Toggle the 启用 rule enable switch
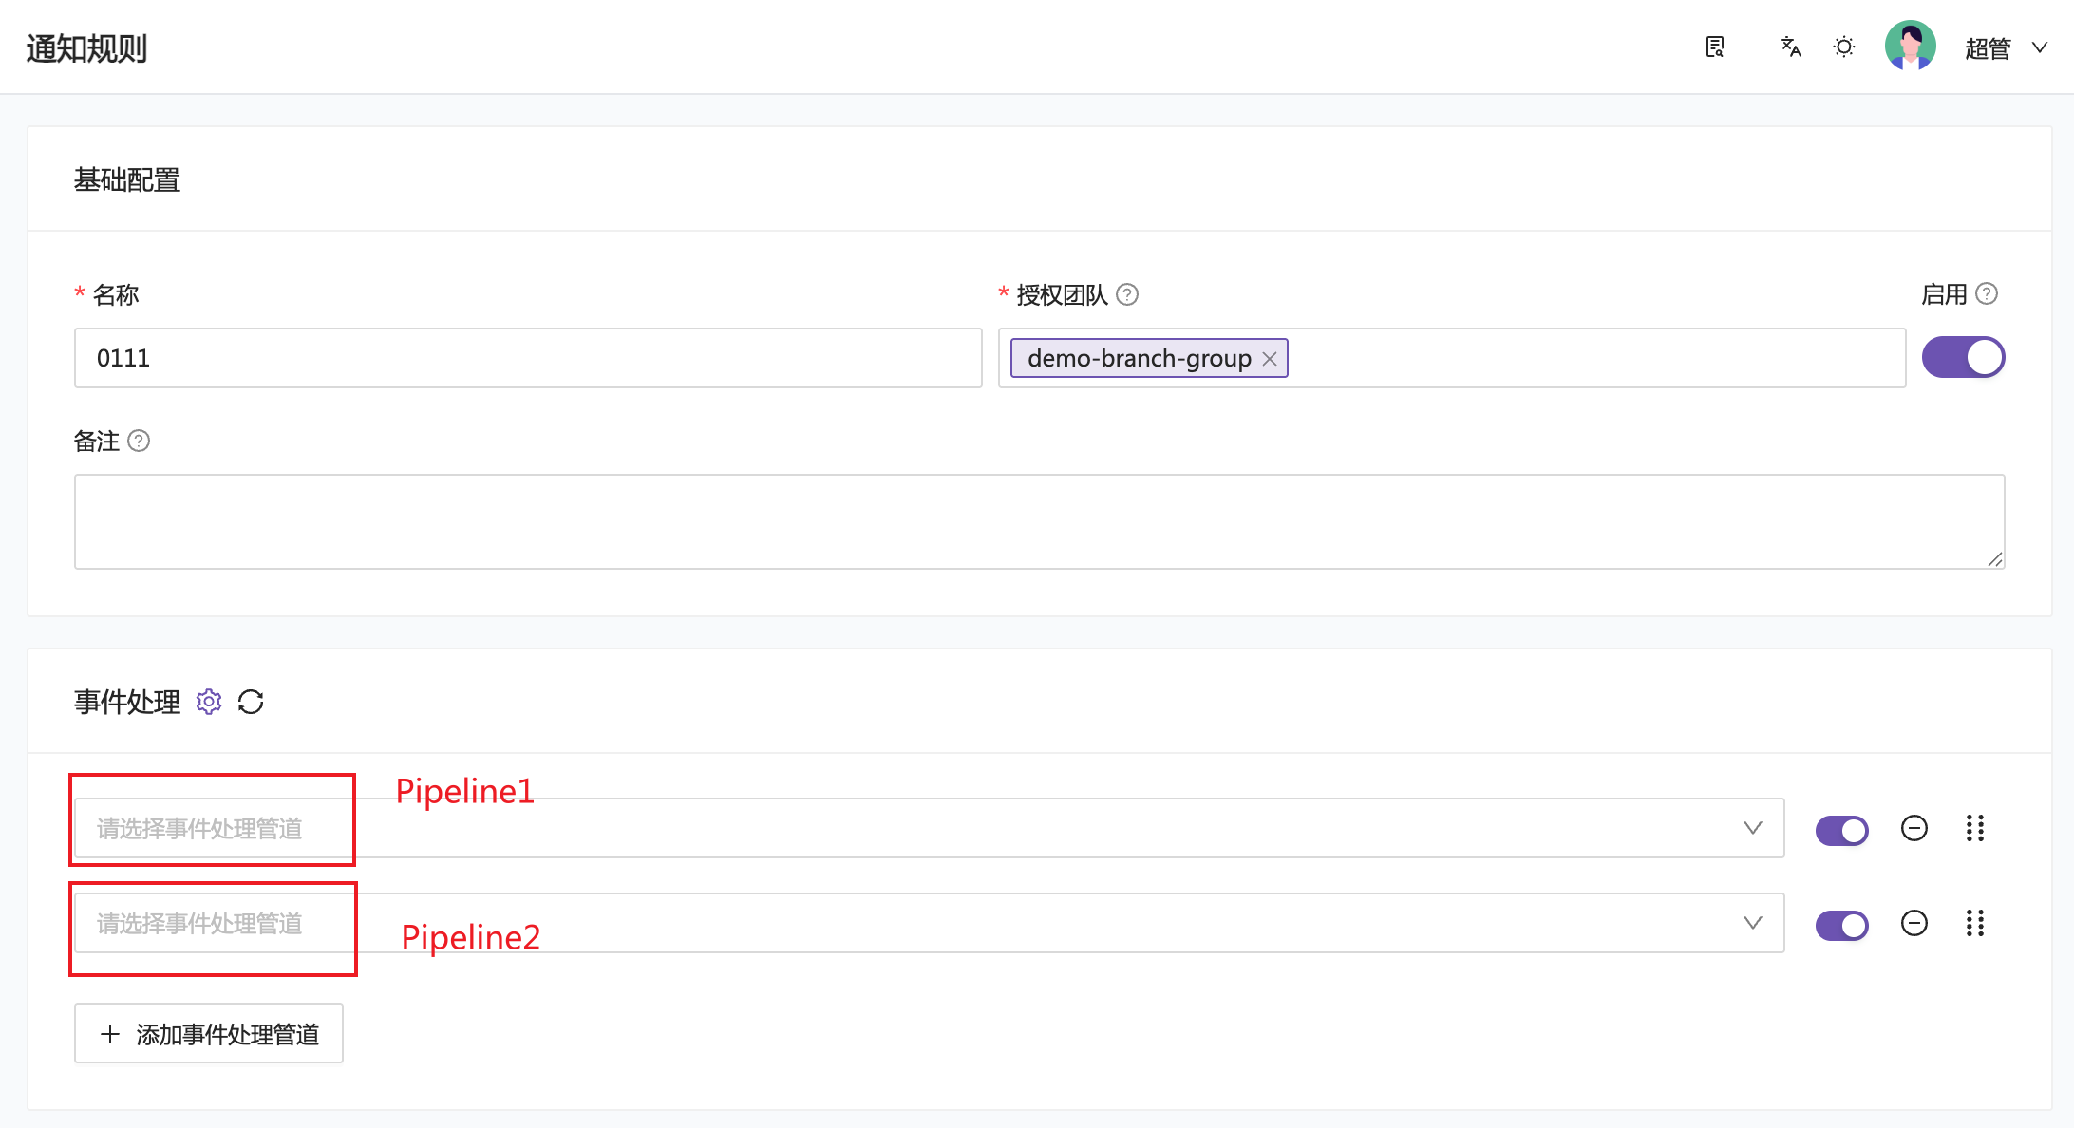This screenshot has width=2074, height=1128. point(1963,358)
